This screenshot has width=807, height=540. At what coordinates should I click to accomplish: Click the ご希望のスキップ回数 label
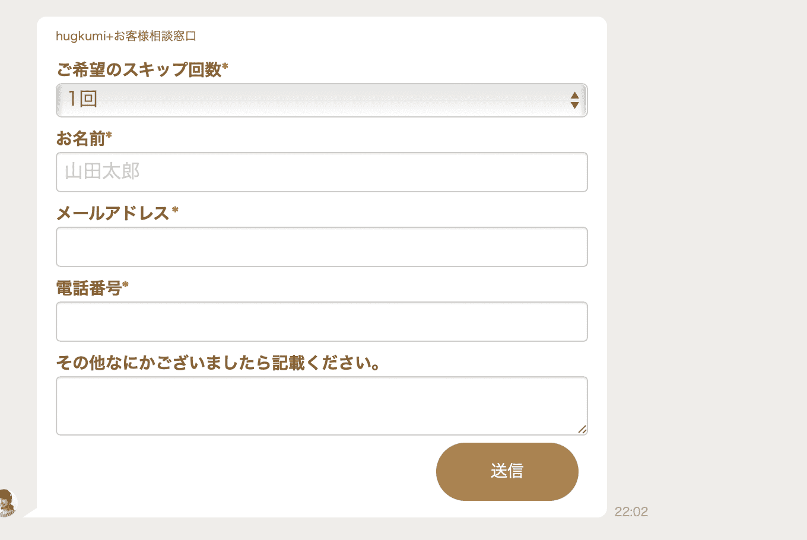click(142, 69)
